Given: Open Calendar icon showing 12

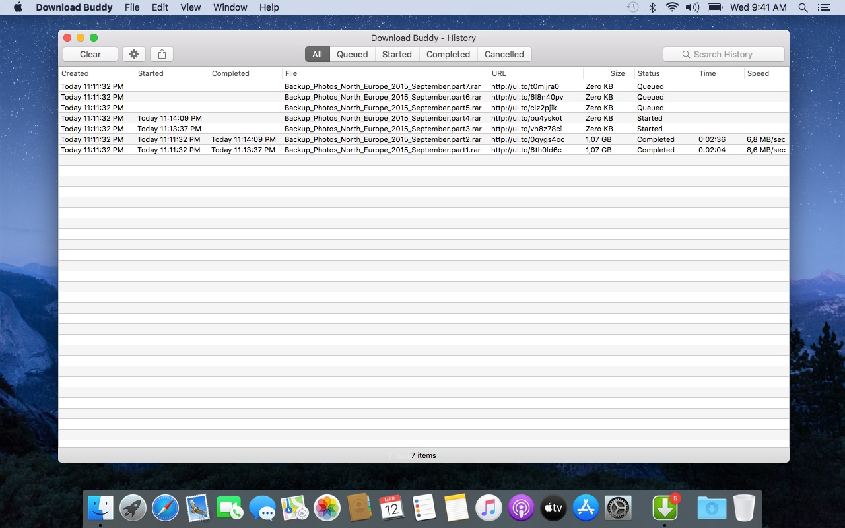Looking at the screenshot, I should (391, 508).
